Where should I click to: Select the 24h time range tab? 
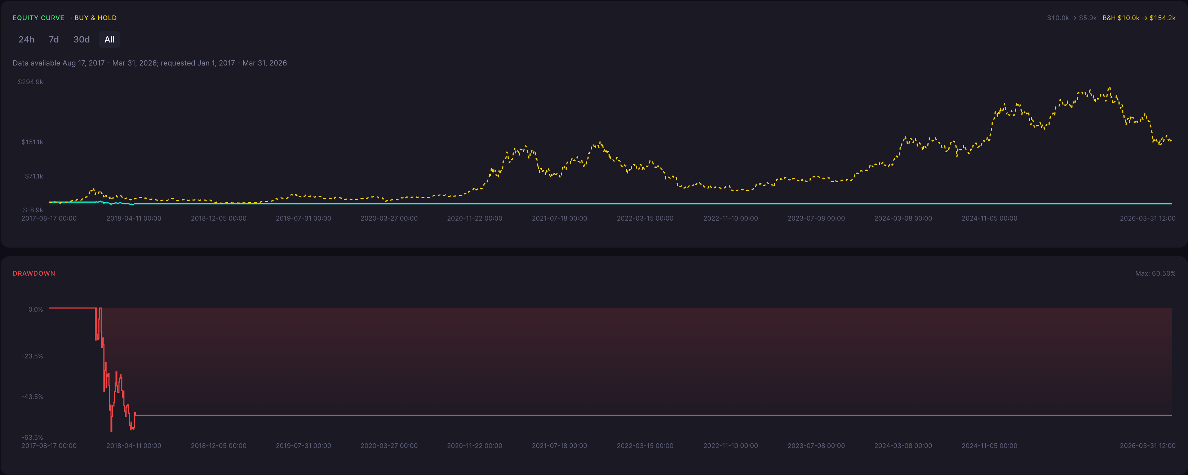[26, 40]
